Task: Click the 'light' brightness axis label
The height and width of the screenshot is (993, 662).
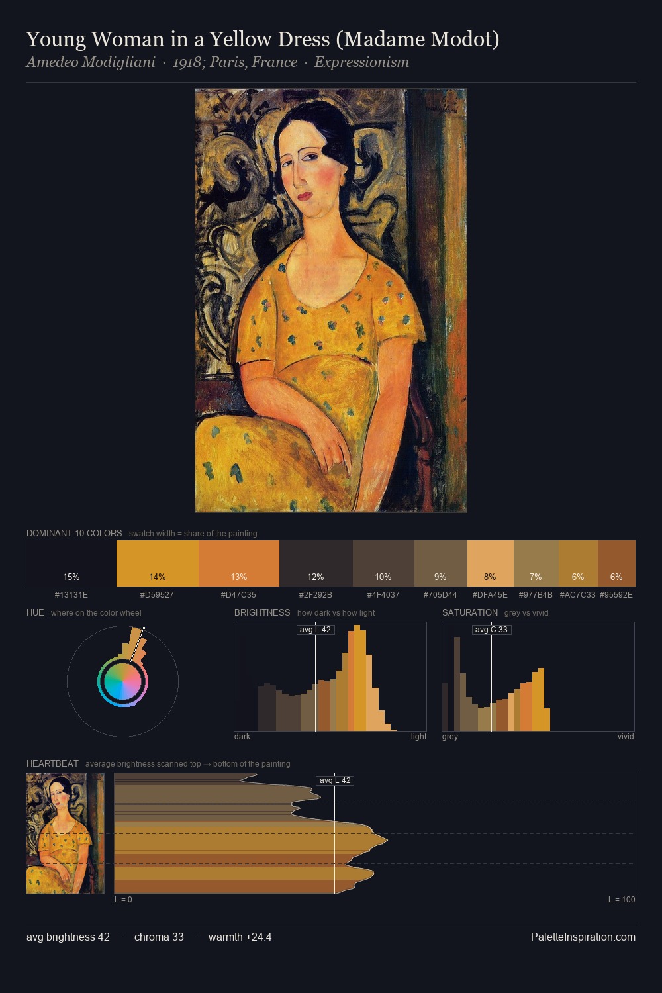Action: pyautogui.click(x=418, y=736)
